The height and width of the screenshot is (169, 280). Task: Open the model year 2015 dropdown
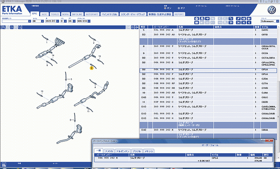[x=52, y=21]
